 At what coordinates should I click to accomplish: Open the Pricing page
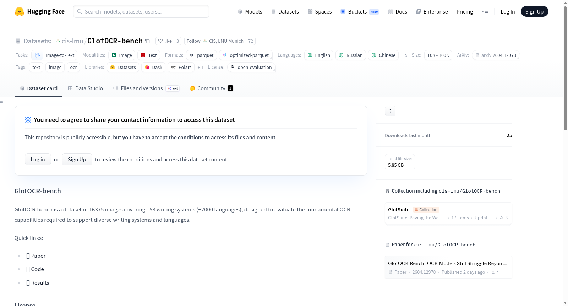(465, 11)
